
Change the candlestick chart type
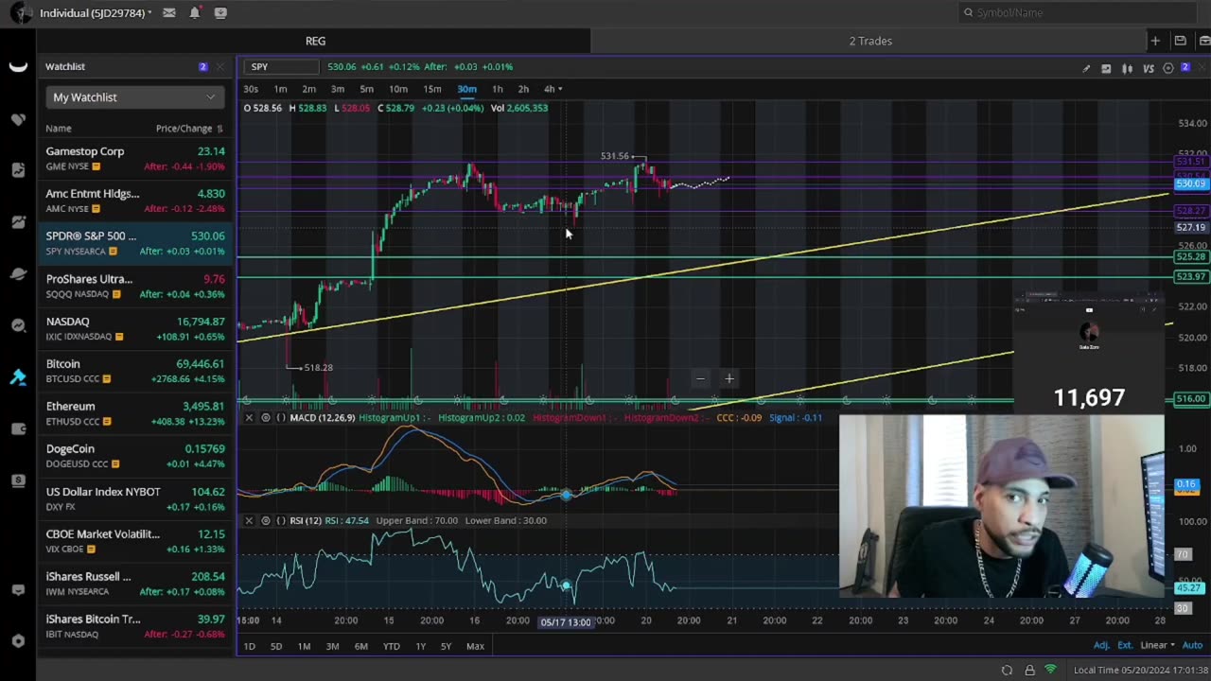[1127, 68]
